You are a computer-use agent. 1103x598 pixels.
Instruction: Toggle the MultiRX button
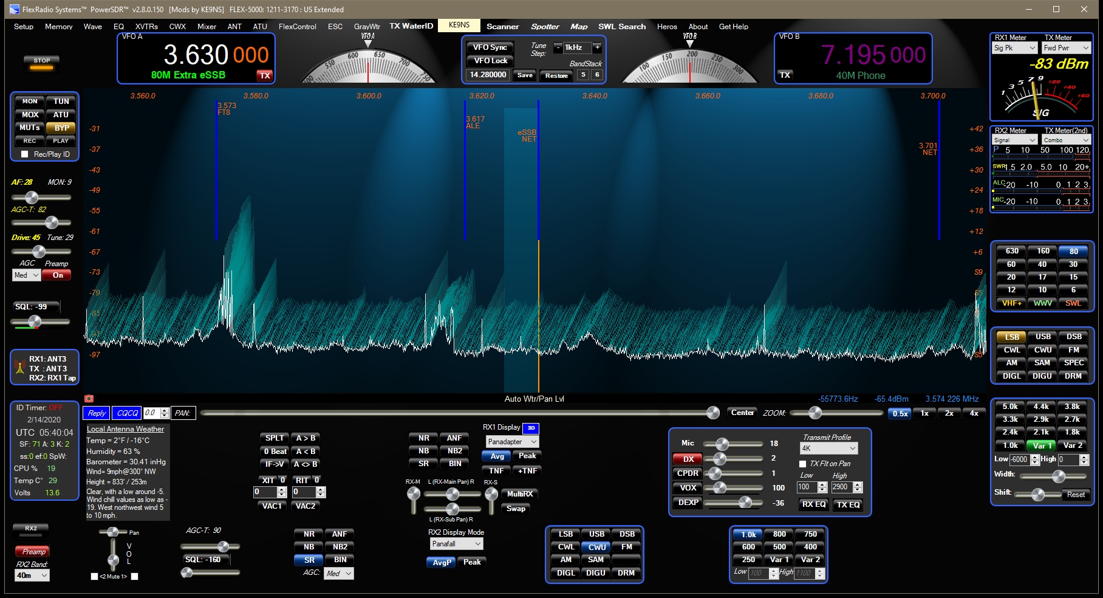point(520,494)
